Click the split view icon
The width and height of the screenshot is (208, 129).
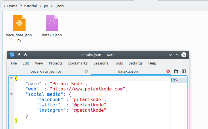coord(184,71)
